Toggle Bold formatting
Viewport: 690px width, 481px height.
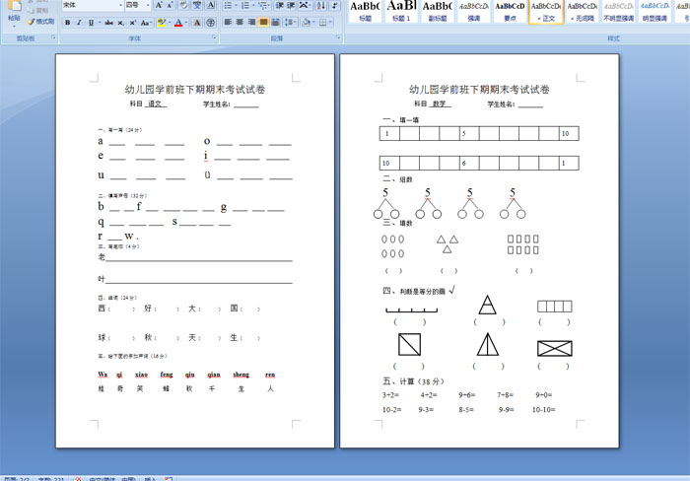(x=67, y=23)
